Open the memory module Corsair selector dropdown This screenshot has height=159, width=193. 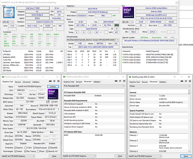pyautogui.click(x=93, y=40)
